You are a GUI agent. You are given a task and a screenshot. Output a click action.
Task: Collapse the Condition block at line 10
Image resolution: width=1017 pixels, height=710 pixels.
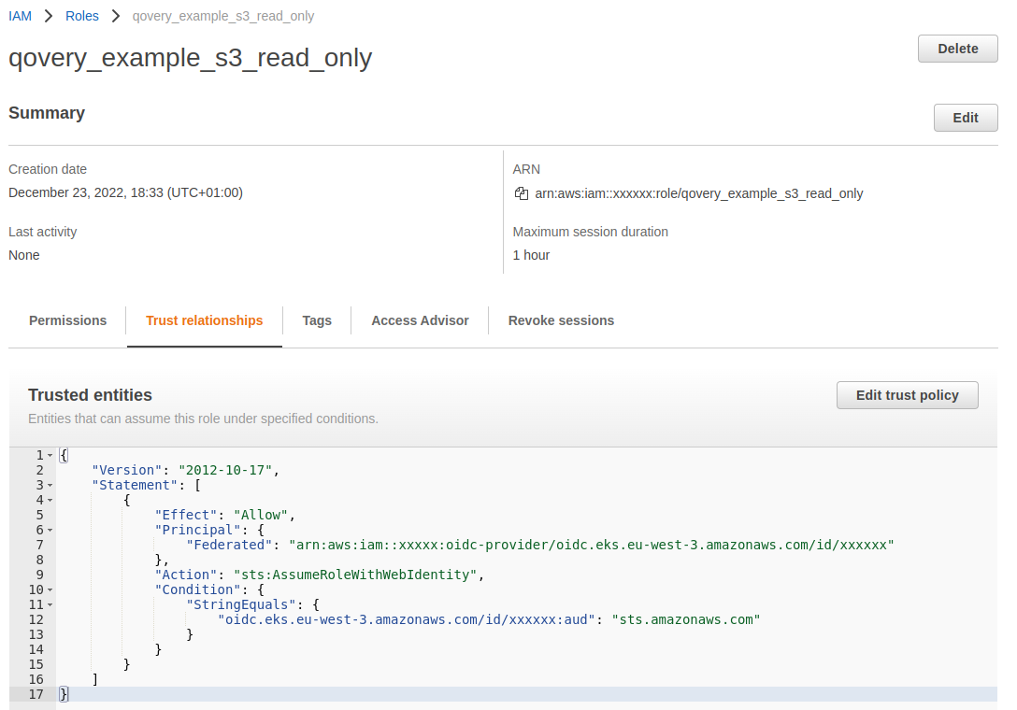point(50,589)
